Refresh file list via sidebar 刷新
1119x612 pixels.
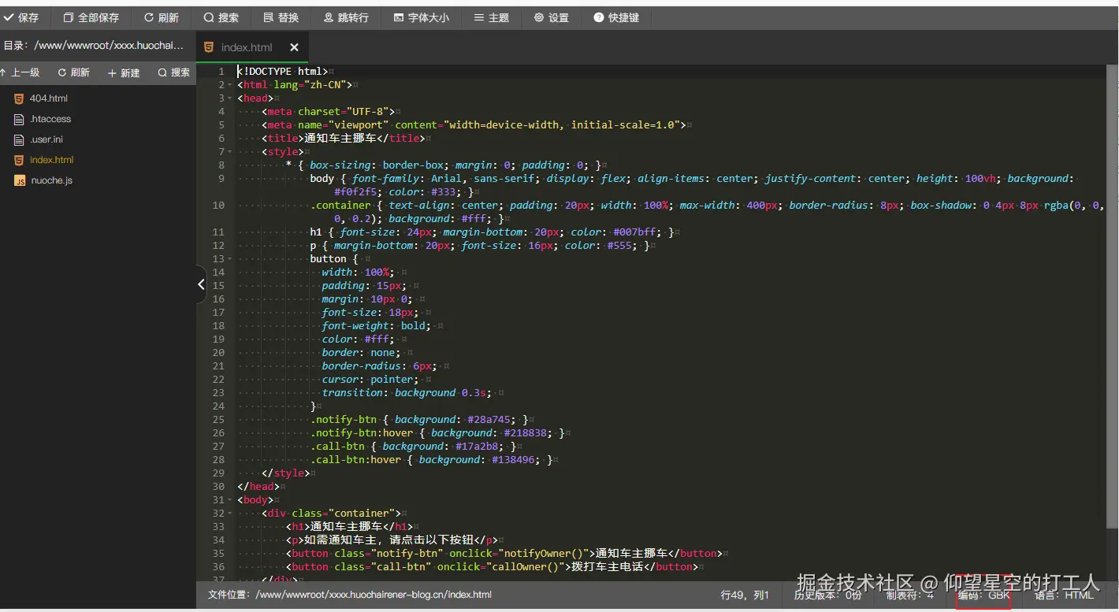[74, 72]
